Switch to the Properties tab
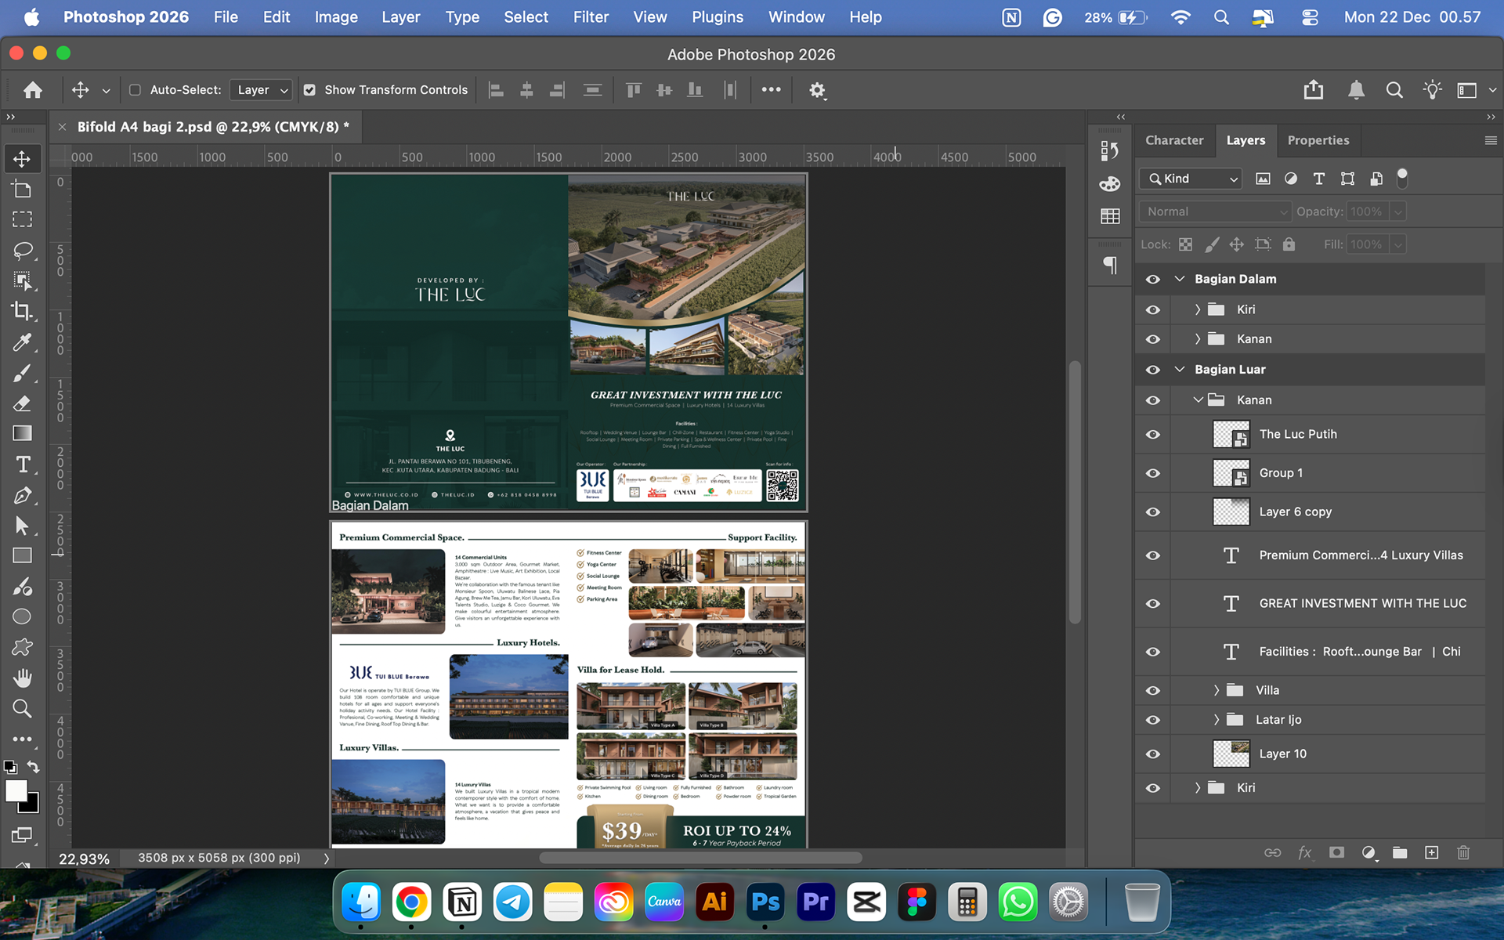The image size is (1504, 940). click(1318, 140)
